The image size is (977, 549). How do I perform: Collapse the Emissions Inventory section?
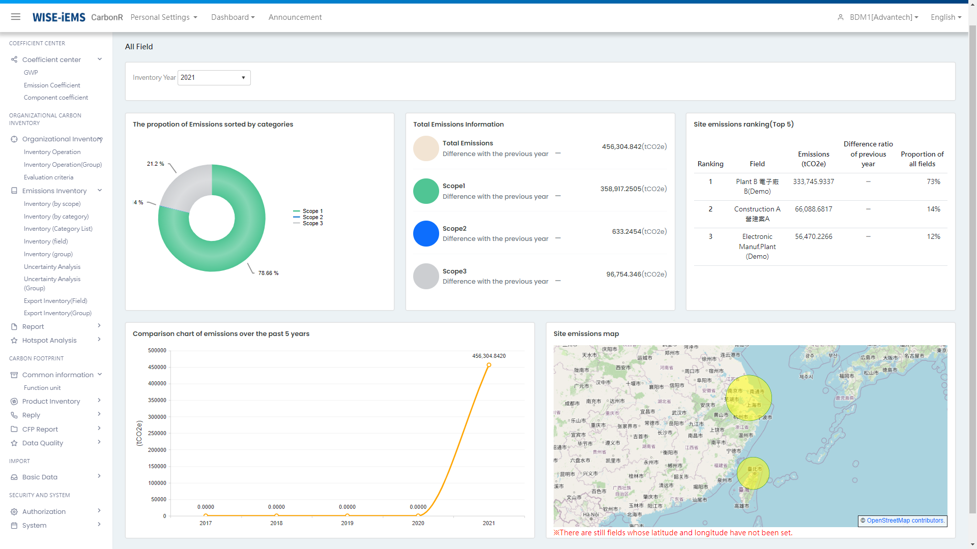(100, 190)
